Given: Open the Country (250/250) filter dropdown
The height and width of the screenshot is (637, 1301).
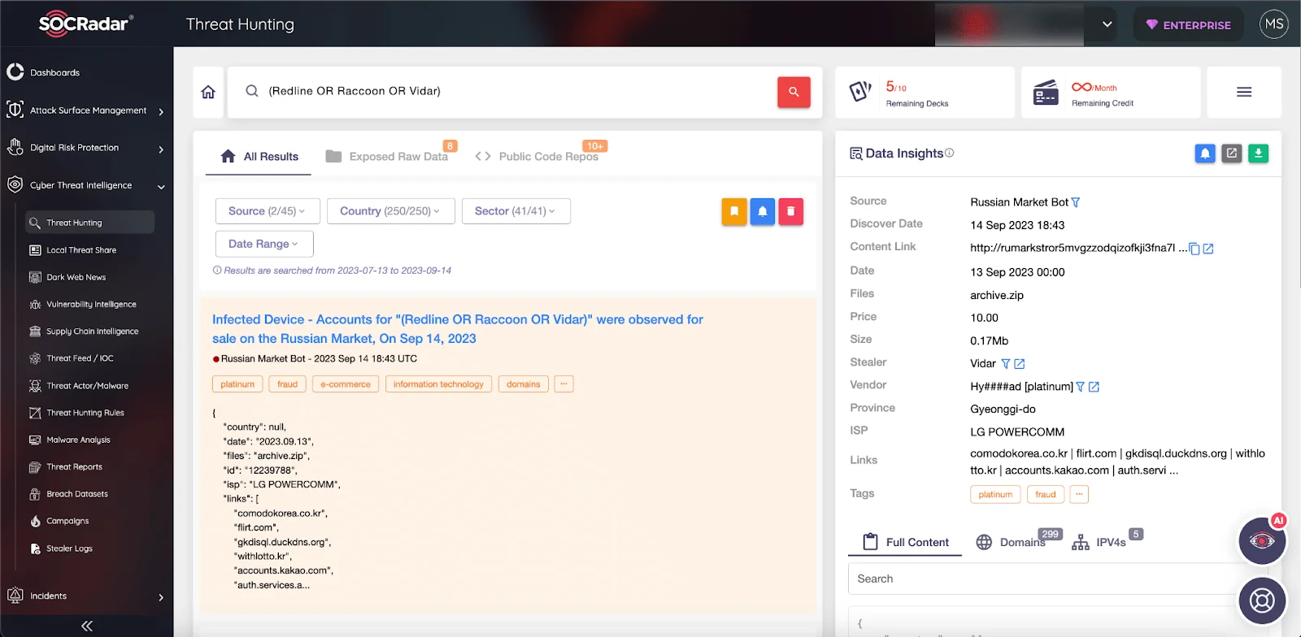Looking at the screenshot, I should point(390,211).
